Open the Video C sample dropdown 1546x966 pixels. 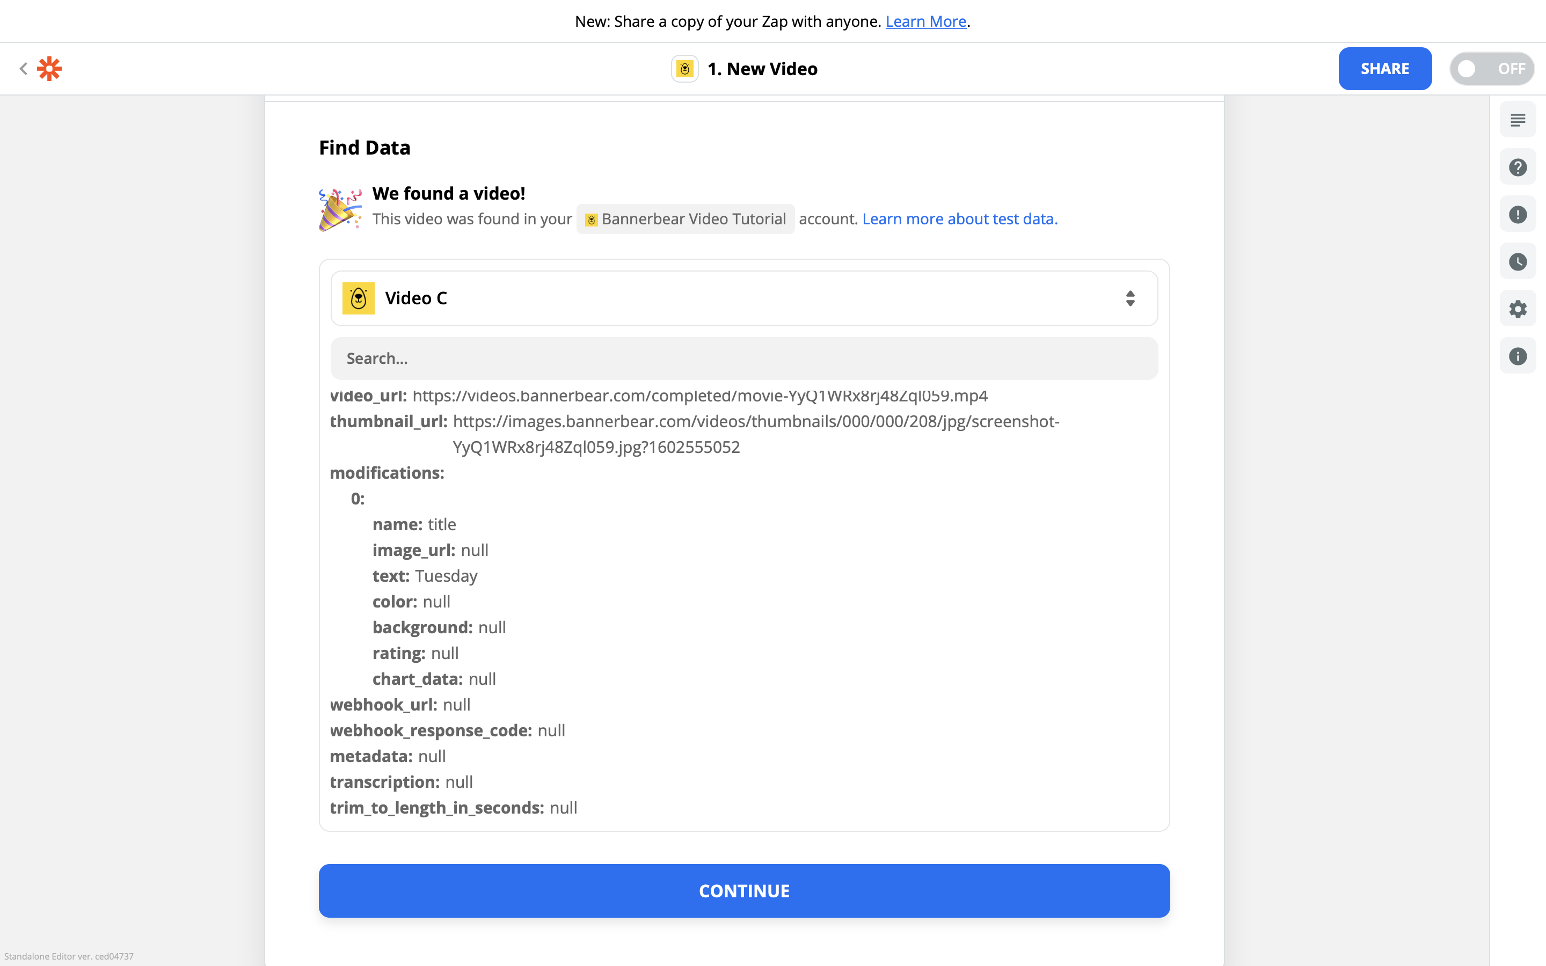[743, 298]
